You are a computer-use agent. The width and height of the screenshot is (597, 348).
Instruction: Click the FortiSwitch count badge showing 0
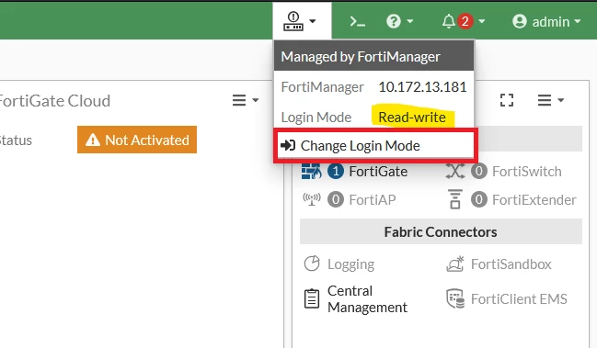tap(479, 172)
